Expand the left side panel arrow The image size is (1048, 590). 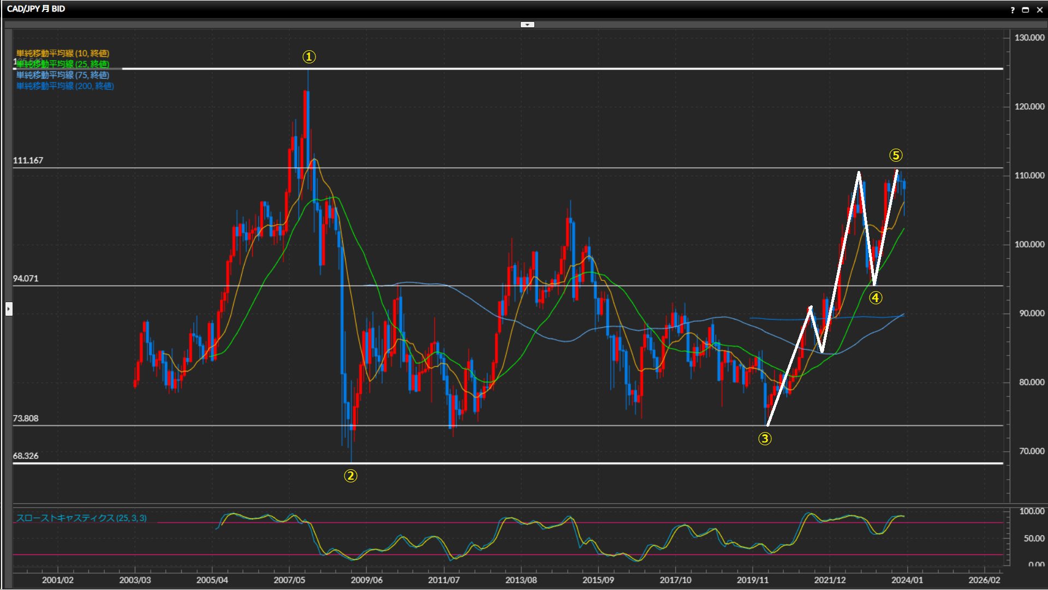point(9,309)
